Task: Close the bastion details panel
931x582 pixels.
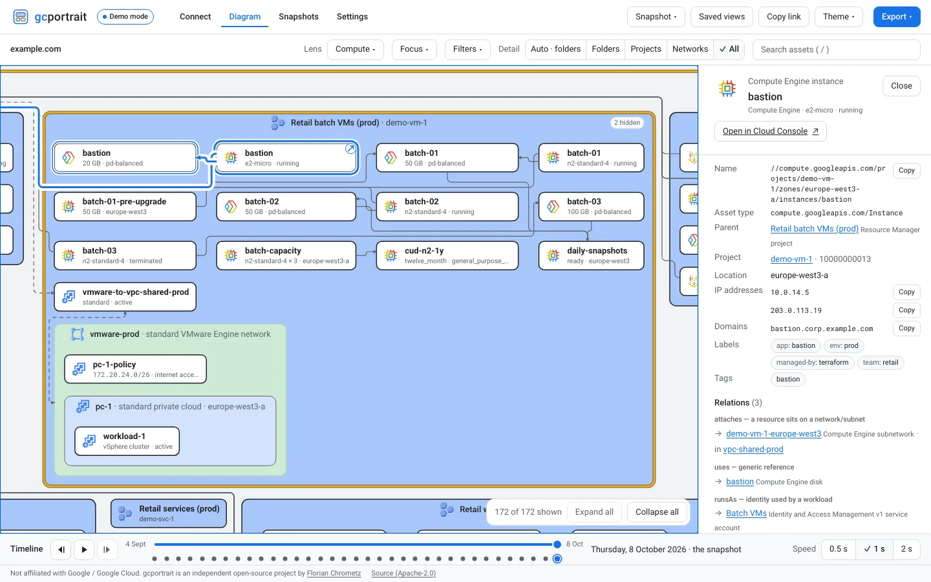Action: (x=901, y=86)
